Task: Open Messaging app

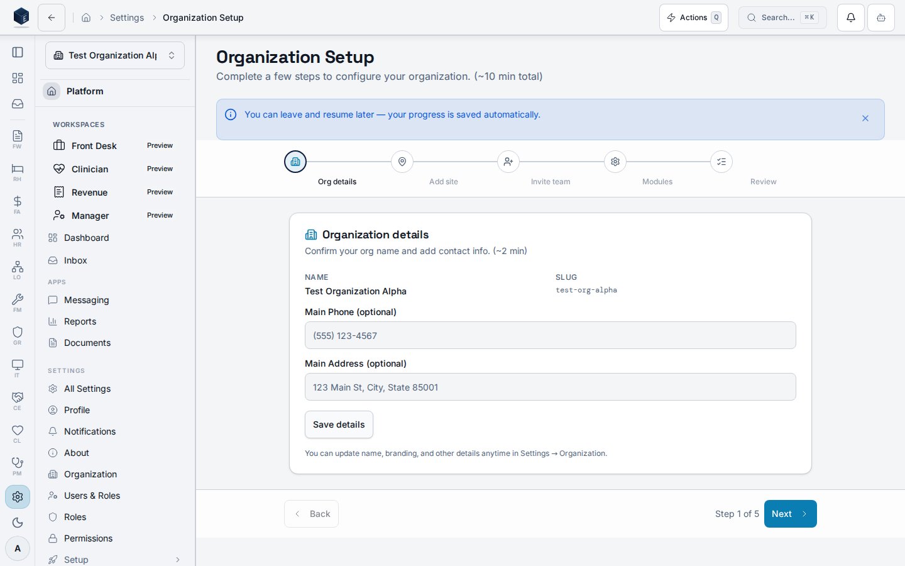Action: (x=115, y=300)
